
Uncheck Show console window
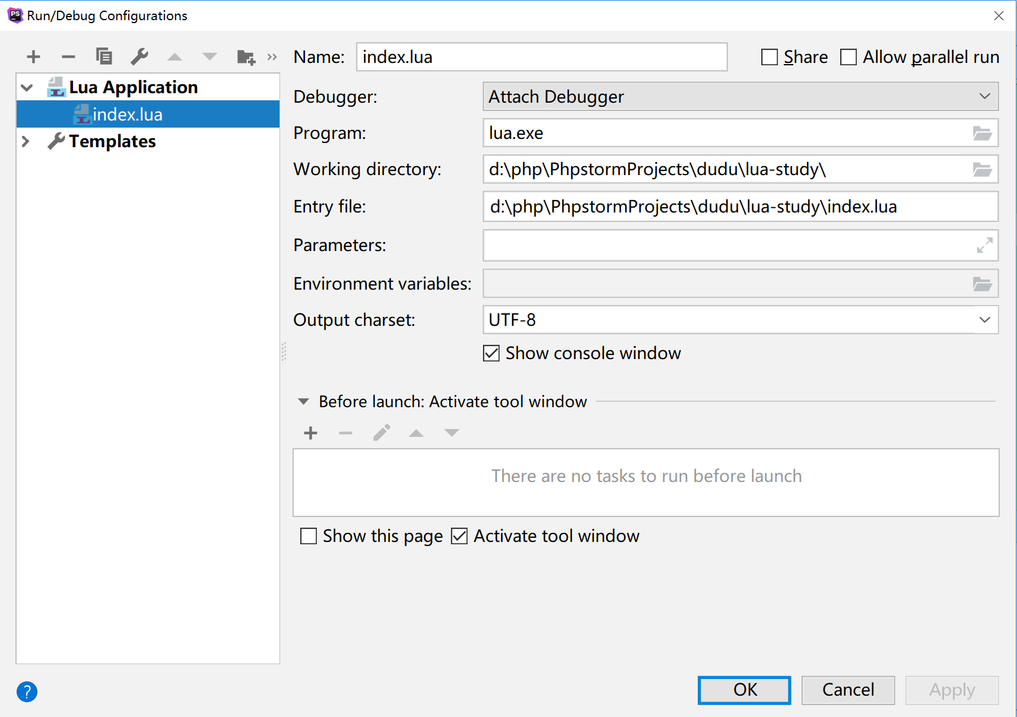point(491,353)
